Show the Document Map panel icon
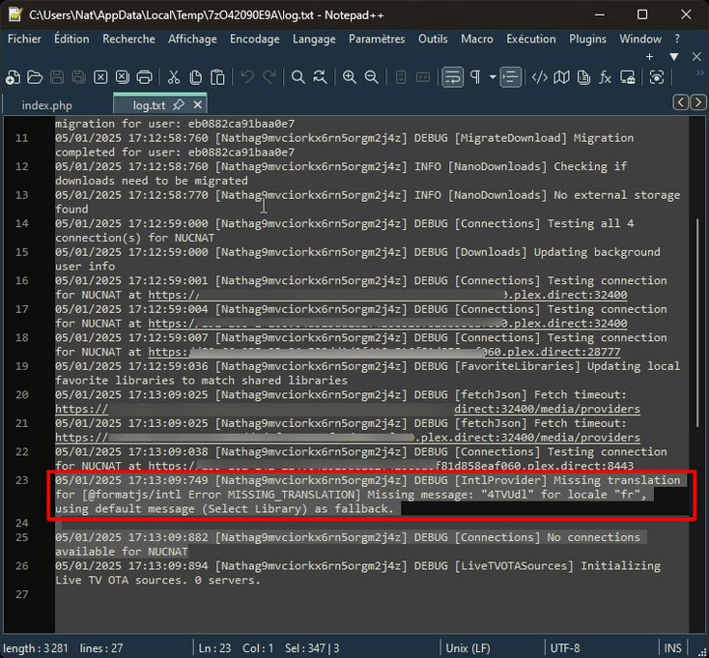 click(561, 77)
